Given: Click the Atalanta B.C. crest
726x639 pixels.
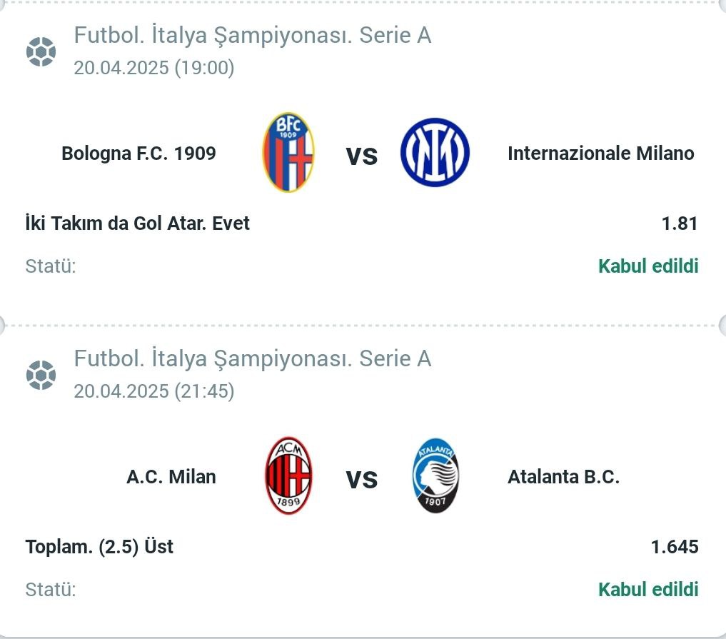Looking at the screenshot, I should [435, 476].
